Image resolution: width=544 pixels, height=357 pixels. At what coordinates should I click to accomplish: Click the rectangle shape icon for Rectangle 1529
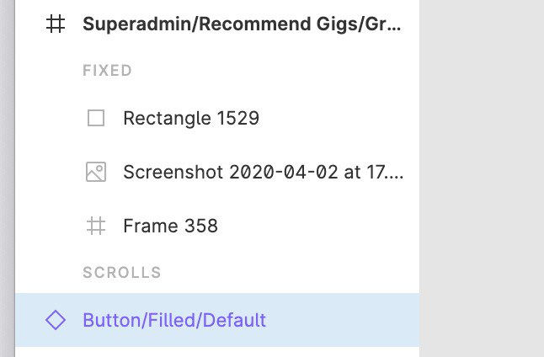(96, 118)
